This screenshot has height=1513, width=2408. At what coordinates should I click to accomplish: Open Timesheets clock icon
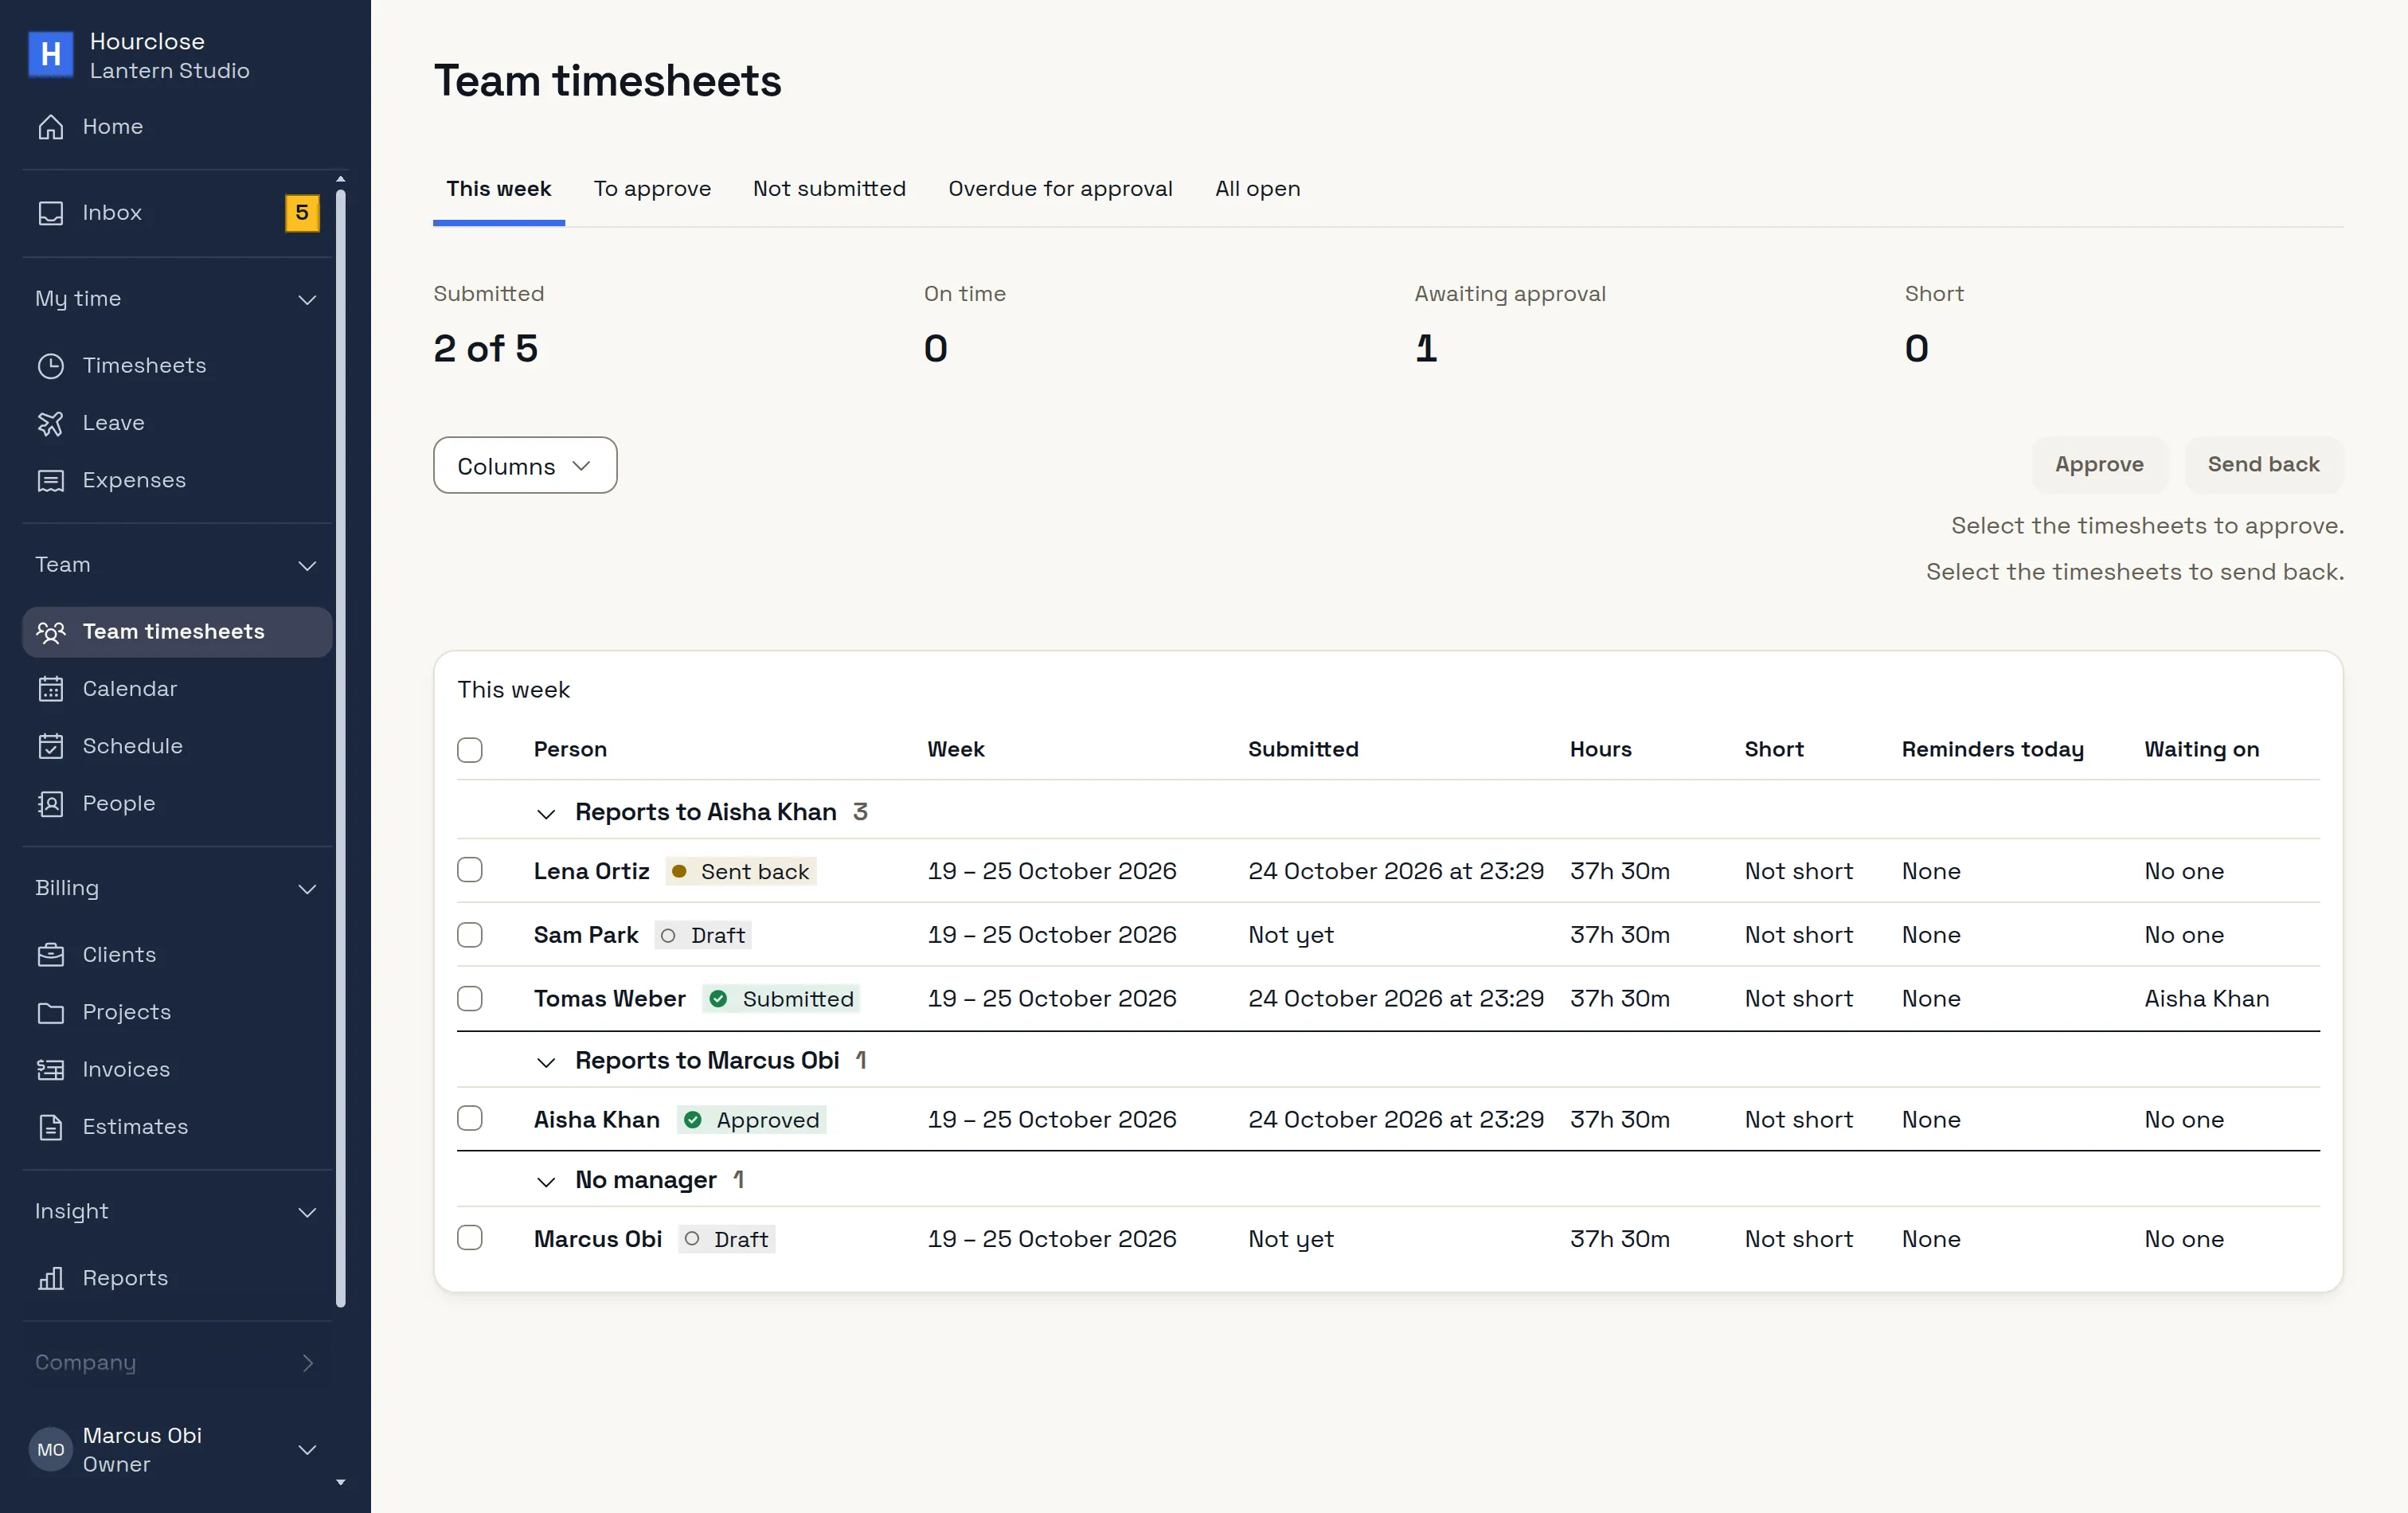51,366
